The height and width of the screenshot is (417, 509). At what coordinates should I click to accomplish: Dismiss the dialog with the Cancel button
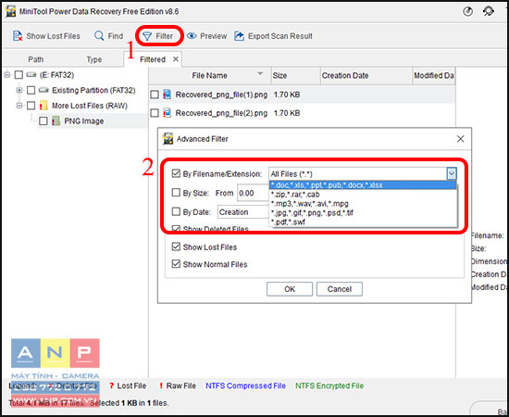pos(340,289)
